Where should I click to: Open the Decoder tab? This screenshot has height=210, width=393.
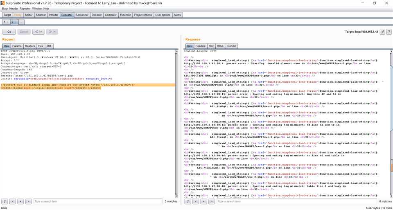coord(97,15)
